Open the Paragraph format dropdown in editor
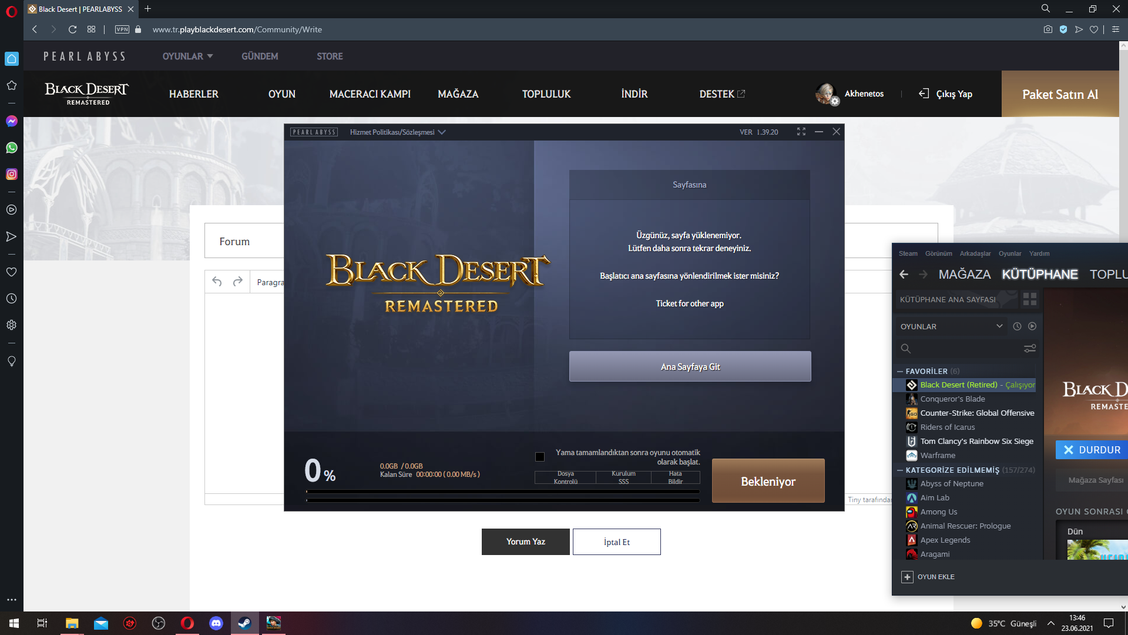Image resolution: width=1128 pixels, height=635 pixels. [270, 282]
